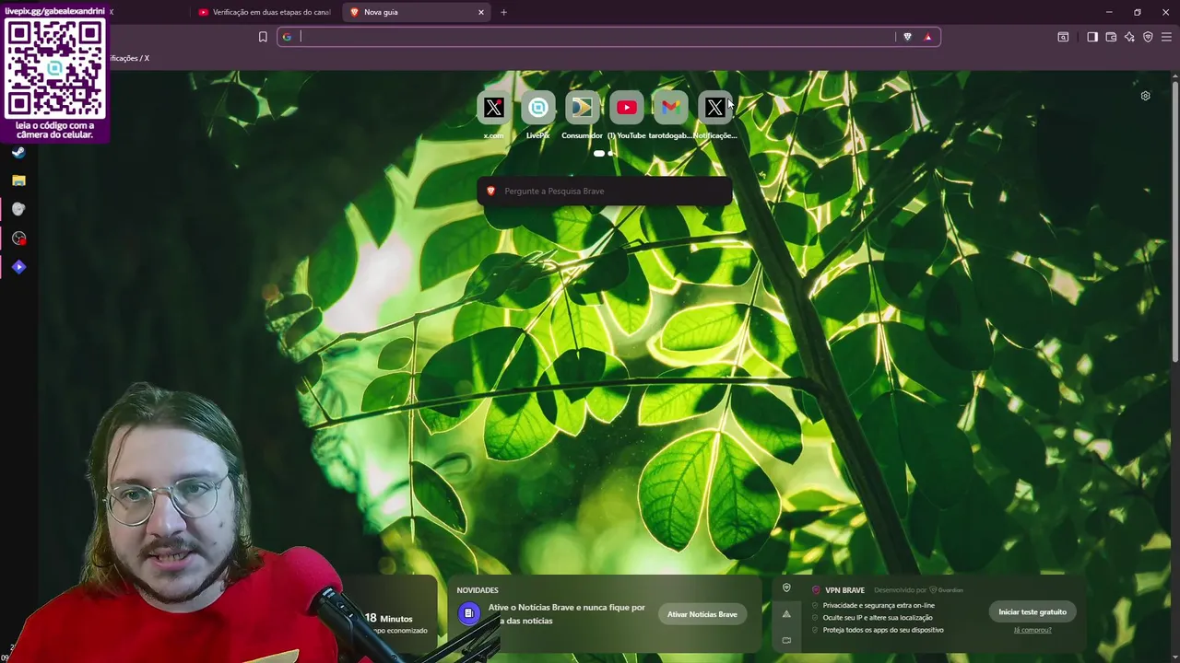Click the page vertical scrollbar
The height and width of the screenshot is (663, 1180).
click(1174, 221)
